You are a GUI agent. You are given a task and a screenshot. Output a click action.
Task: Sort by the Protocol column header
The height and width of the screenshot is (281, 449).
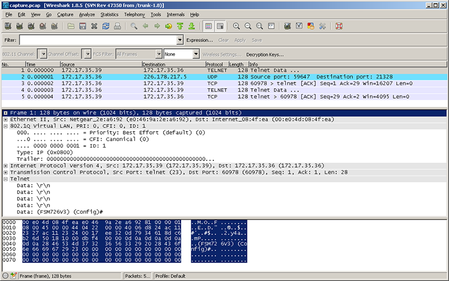coord(217,65)
